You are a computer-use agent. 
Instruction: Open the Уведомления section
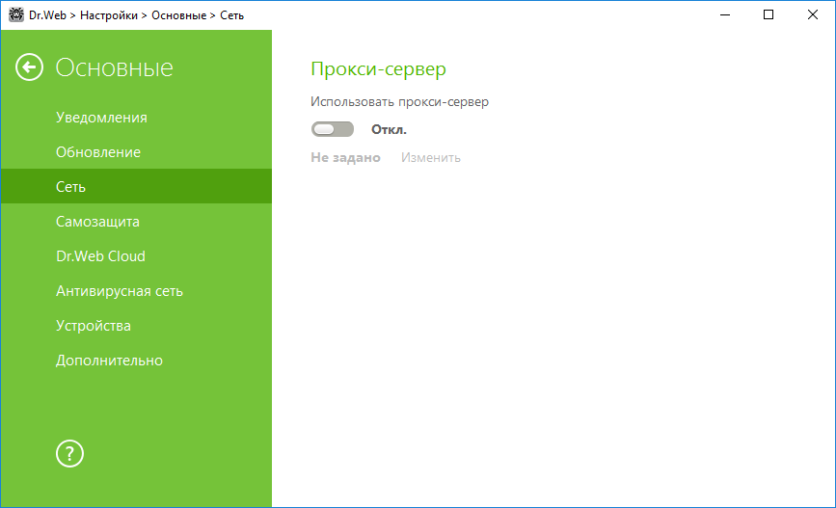[136, 118]
